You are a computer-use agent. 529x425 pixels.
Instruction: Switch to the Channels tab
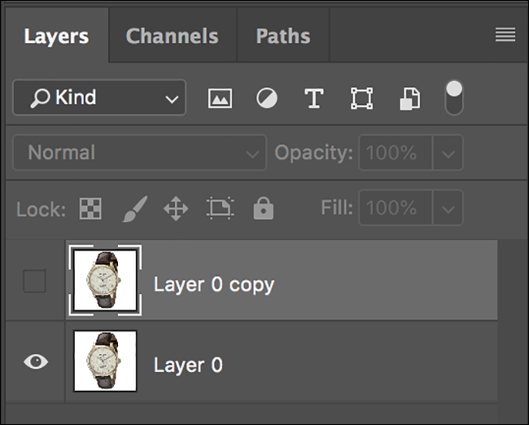coord(172,36)
